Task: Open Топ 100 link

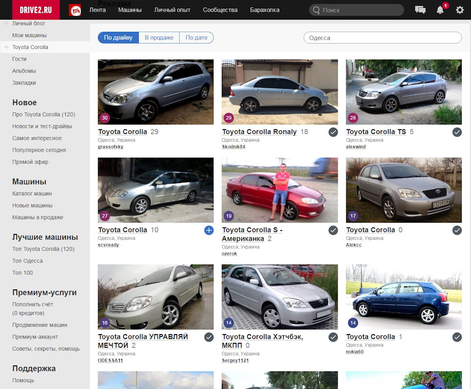Action: click(x=23, y=273)
